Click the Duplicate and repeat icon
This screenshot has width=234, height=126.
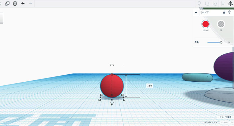click(7, 3)
